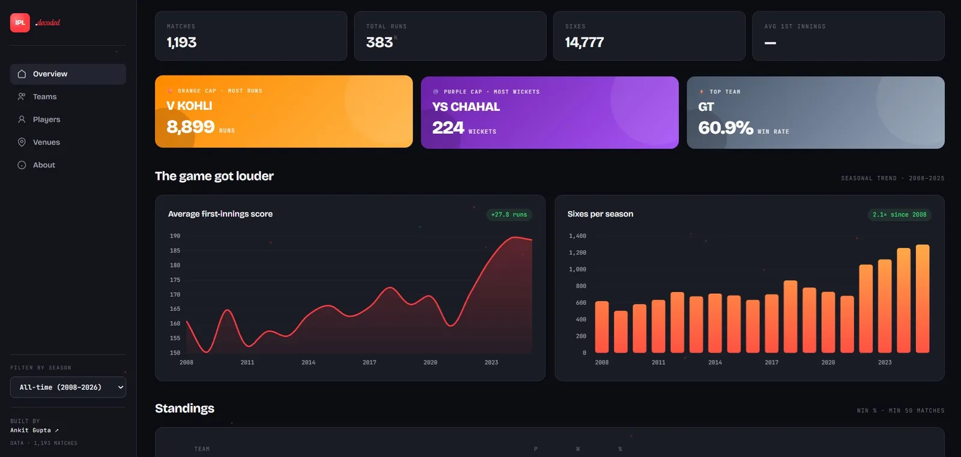961x457 pixels.
Task: Open the Orange Cap V Kohli card
Action: tap(283, 112)
